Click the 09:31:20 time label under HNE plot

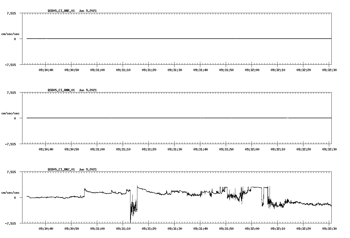pos(149,70)
